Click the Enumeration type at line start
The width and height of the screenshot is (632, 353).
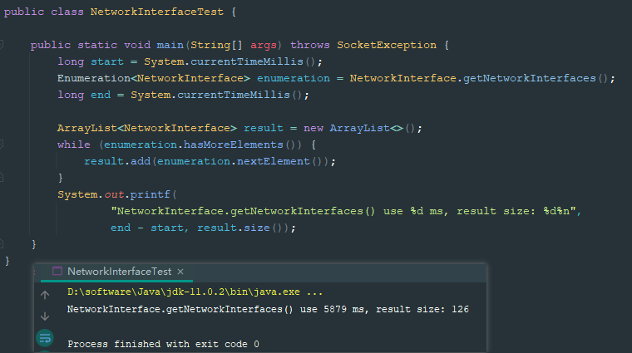click(x=94, y=78)
